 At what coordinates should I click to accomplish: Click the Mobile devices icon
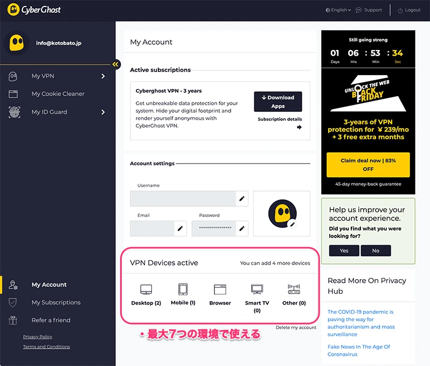tap(183, 289)
